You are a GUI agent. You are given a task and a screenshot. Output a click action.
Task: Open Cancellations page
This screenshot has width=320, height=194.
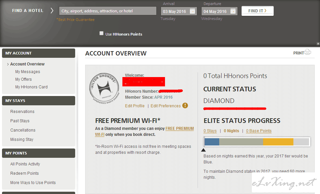23,130
